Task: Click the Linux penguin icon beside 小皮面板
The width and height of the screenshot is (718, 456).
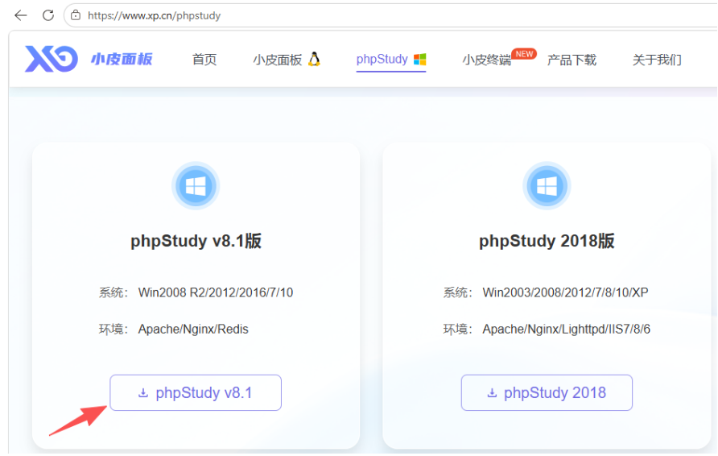Action: (x=314, y=59)
